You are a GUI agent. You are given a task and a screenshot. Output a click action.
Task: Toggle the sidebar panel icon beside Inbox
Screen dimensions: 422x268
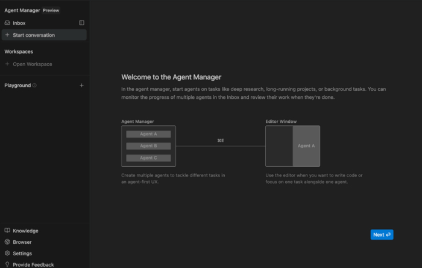[x=81, y=23]
